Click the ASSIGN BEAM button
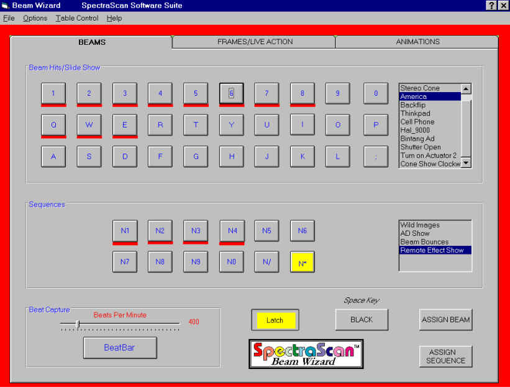This screenshot has height=387, width=510. coord(445,320)
